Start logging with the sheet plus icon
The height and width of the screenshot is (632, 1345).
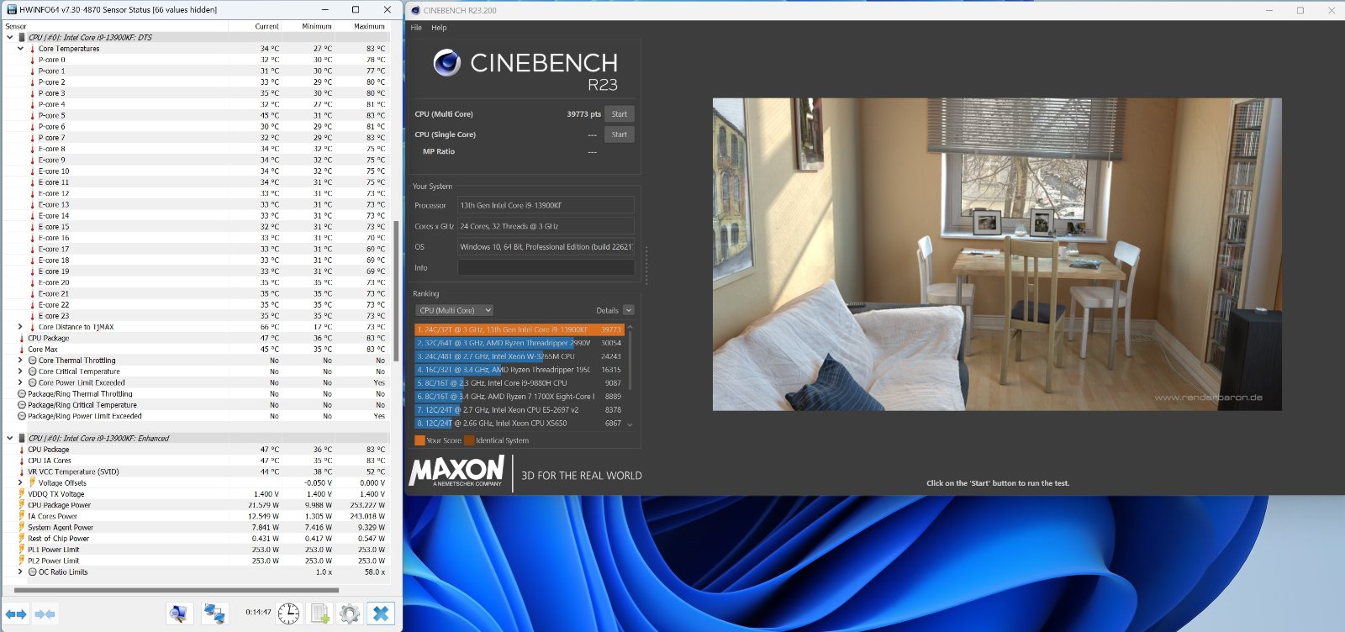tap(319, 614)
